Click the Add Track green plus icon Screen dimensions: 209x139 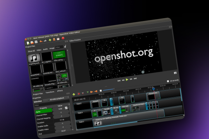[x=74, y=95]
